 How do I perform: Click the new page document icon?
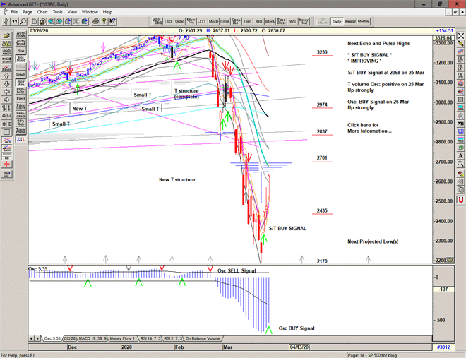tap(35, 21)
